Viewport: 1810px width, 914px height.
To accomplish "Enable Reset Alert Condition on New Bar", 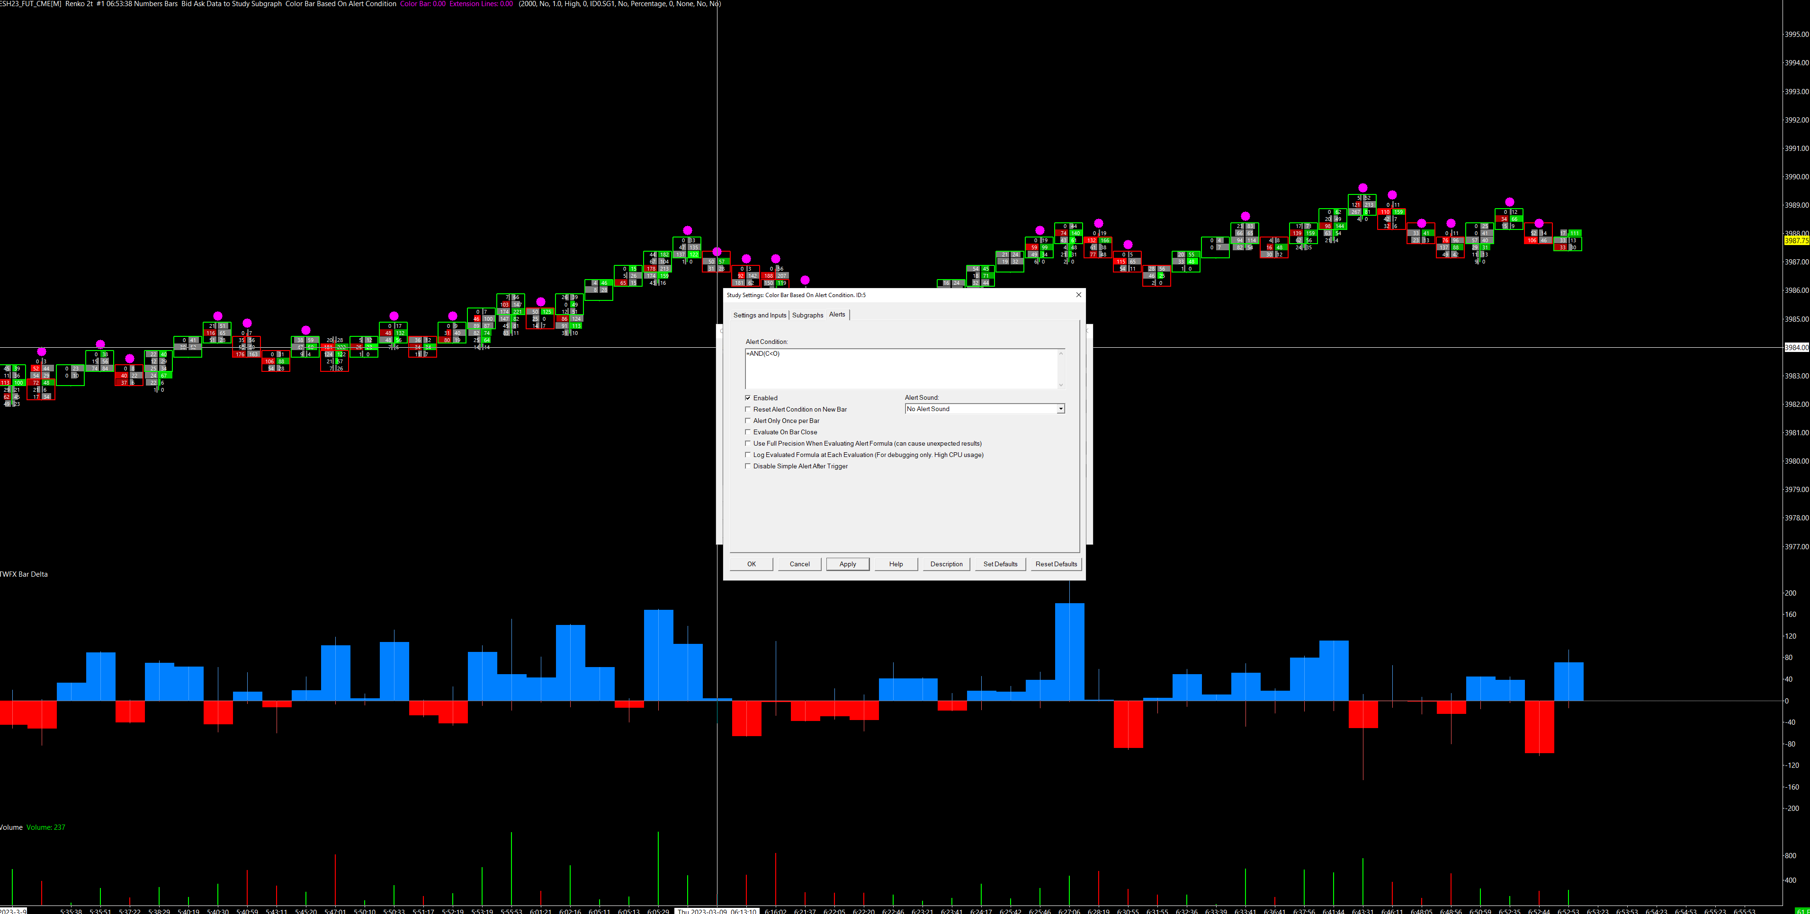I will 748,409.
